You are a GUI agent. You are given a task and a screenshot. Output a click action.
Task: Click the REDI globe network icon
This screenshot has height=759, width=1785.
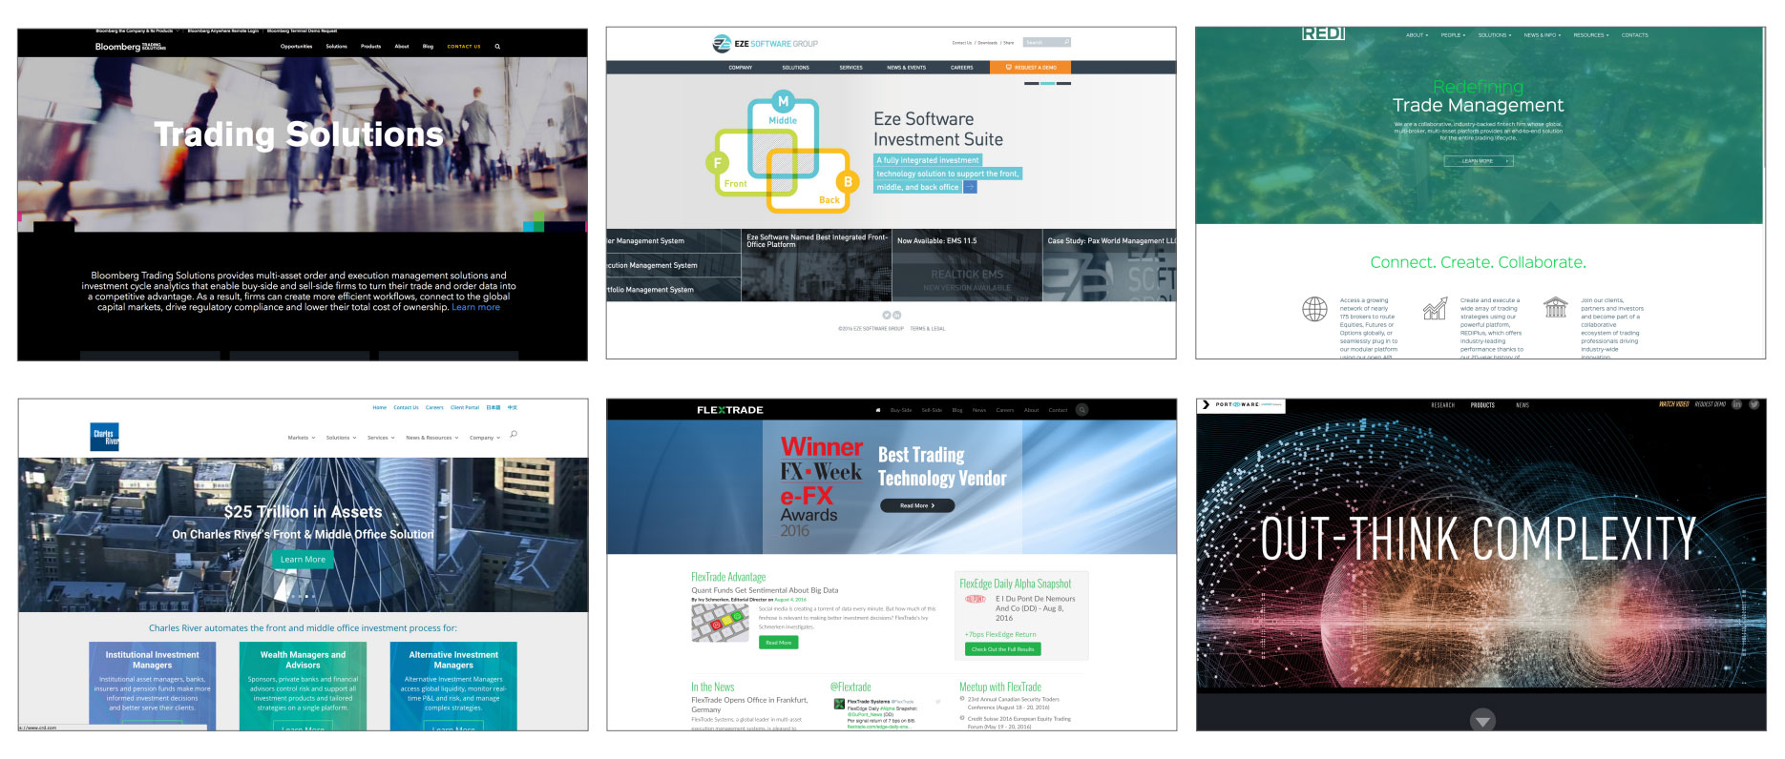tap(1314, 309)
